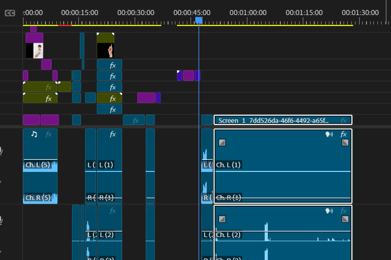Image resolution: width=391 pixels, height=260 pixels.
Task: Click the fx badge on the Screen_1 video clip
Action: pos(343,121)
